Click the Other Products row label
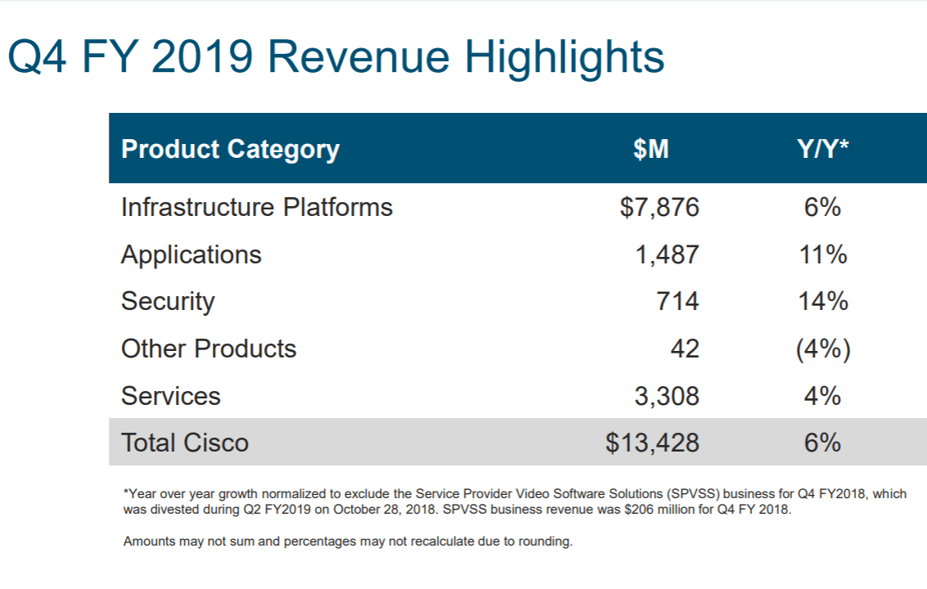Viewport: 927px width, 589px height. click(x=209, y=349)
